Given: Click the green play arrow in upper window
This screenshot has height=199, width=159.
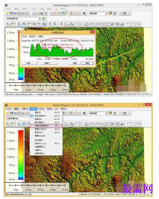Looking at the screenshot, I should pos(44,19).
